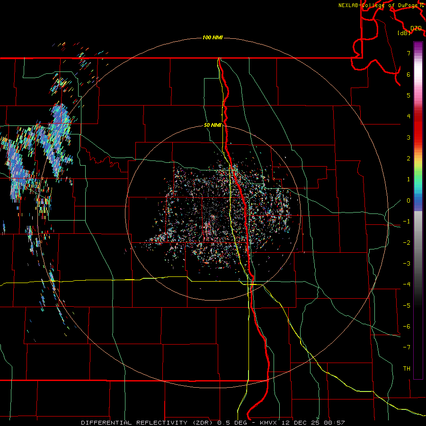Click the 4 tick label on color scale
Viewport: 426px width, 426px height.
coord(408,116)
